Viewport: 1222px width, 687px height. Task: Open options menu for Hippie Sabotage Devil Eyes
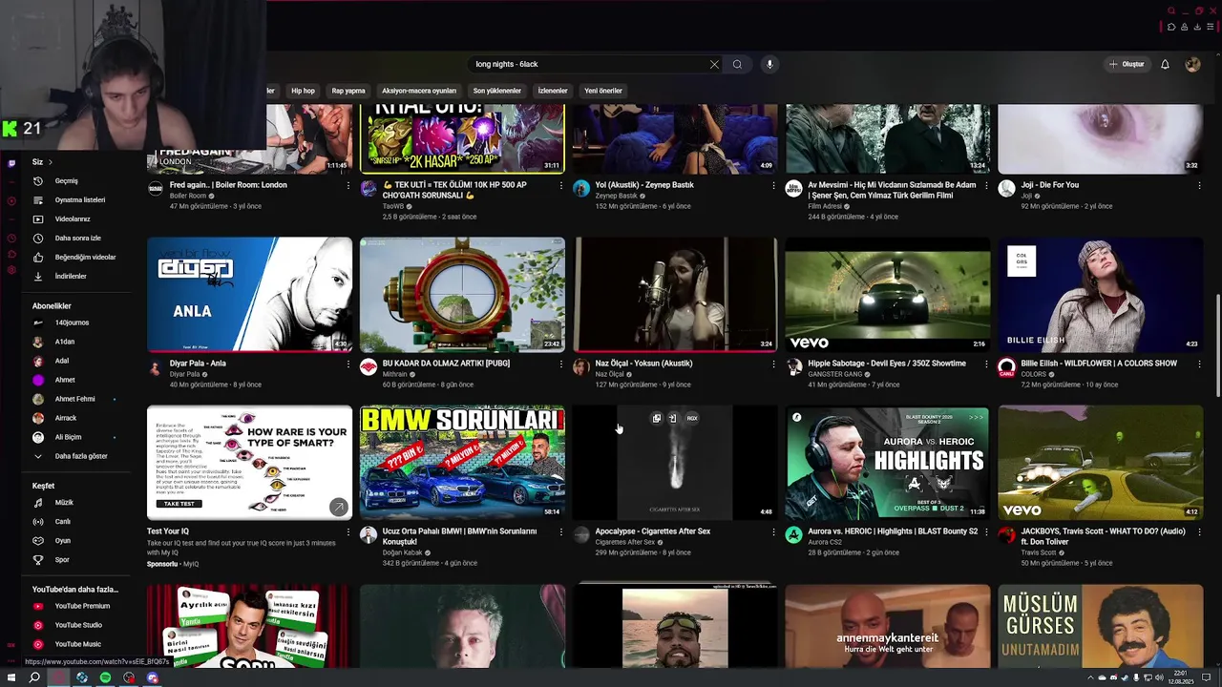click(986, 364)
